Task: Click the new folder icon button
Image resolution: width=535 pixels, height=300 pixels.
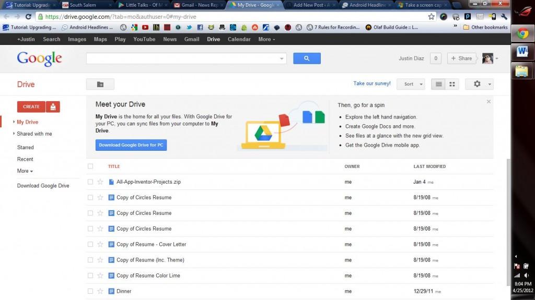Action: point(100,84)
